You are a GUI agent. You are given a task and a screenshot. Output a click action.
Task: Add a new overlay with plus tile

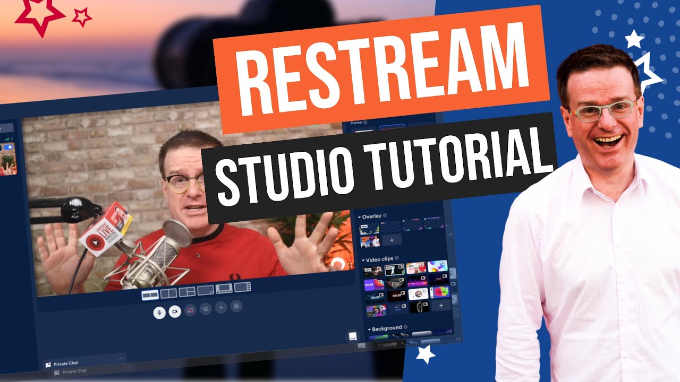coord(392,240)
